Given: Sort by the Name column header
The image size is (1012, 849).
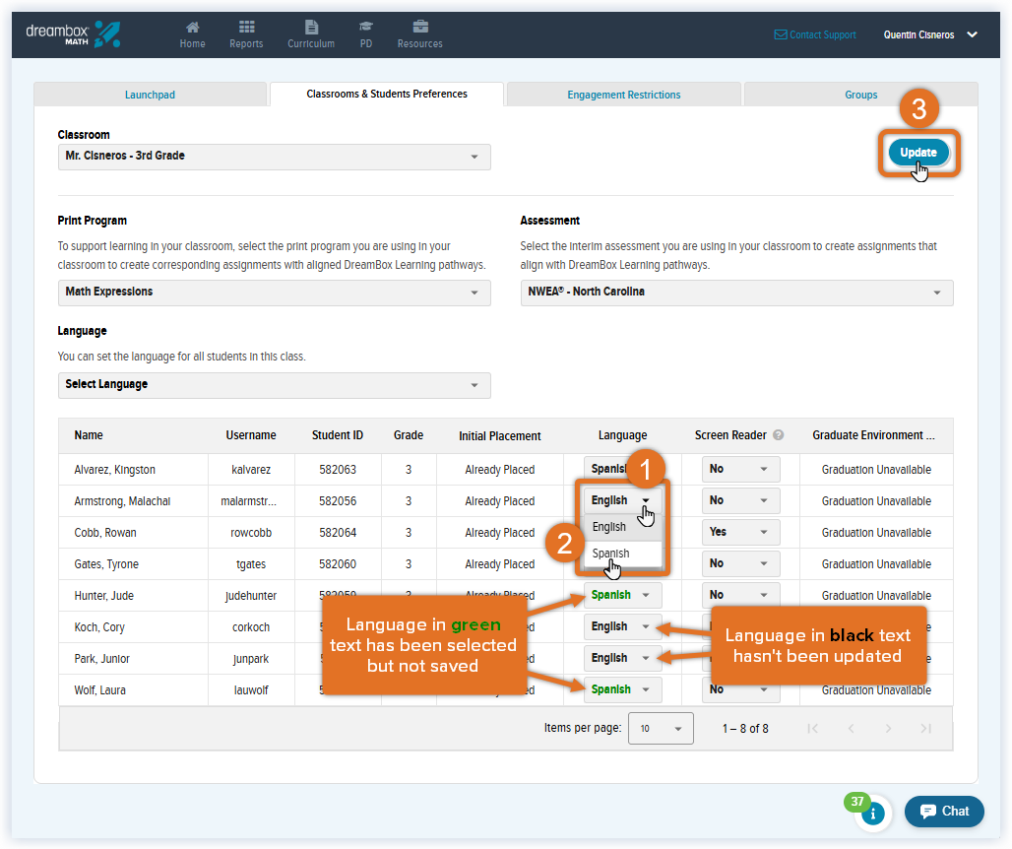Looking at the screenshot, I should 89,435.
